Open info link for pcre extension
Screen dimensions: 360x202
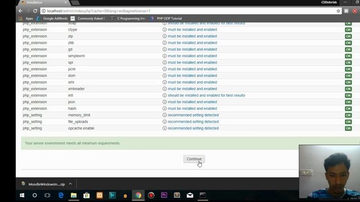click(x=192, y=69)
